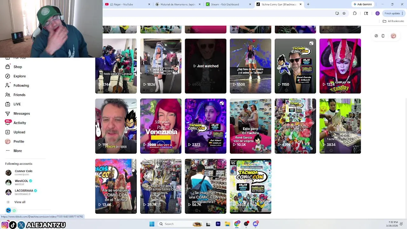Open the Así se vería una COMIC CON video
This screenshot has height=229, width=407.
click(116, 186)
